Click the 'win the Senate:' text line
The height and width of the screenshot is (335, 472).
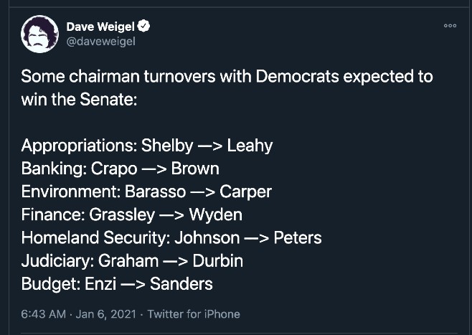tap(79, 99)
